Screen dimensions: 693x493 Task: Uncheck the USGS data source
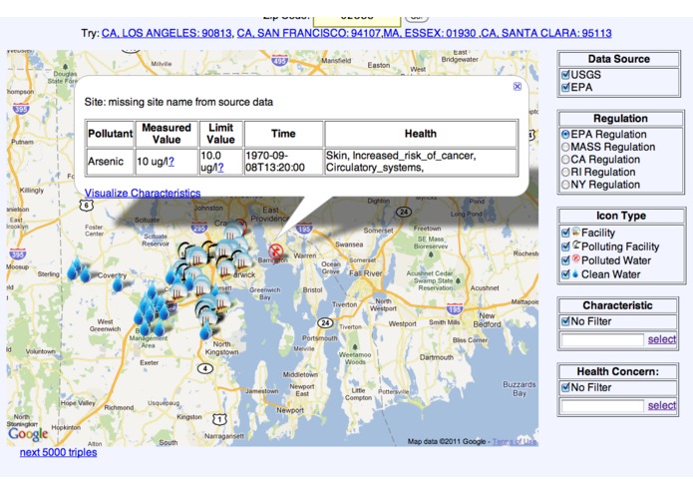pyautogui.click(x=565, y=74)
